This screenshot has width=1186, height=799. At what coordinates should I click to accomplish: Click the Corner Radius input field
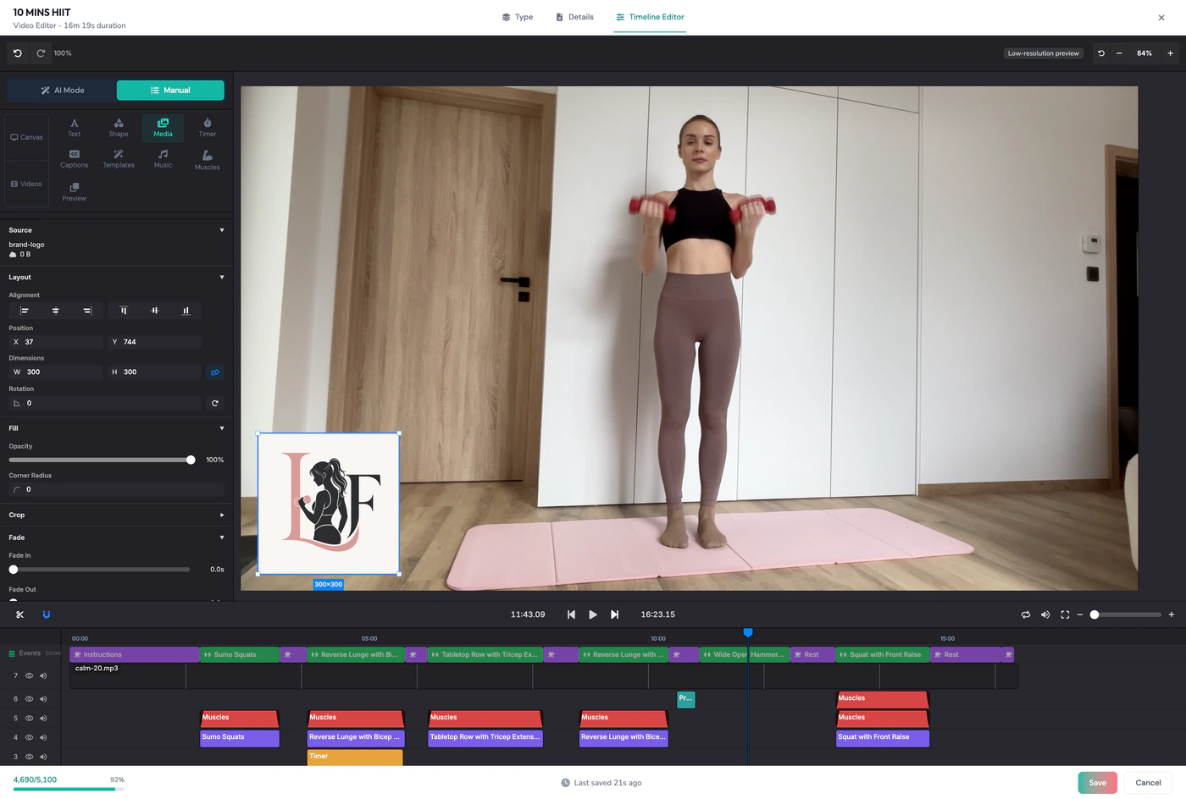pyautogui.click(x=116, y=489)
